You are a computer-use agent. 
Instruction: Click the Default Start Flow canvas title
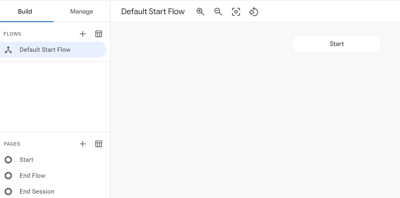pos(153,11)
